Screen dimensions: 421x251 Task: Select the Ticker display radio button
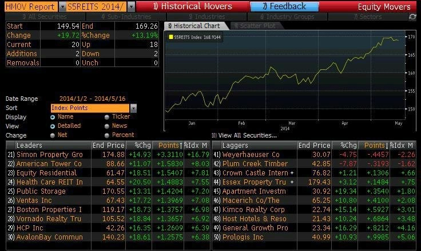pyautogui.click(x=107, y=117)
